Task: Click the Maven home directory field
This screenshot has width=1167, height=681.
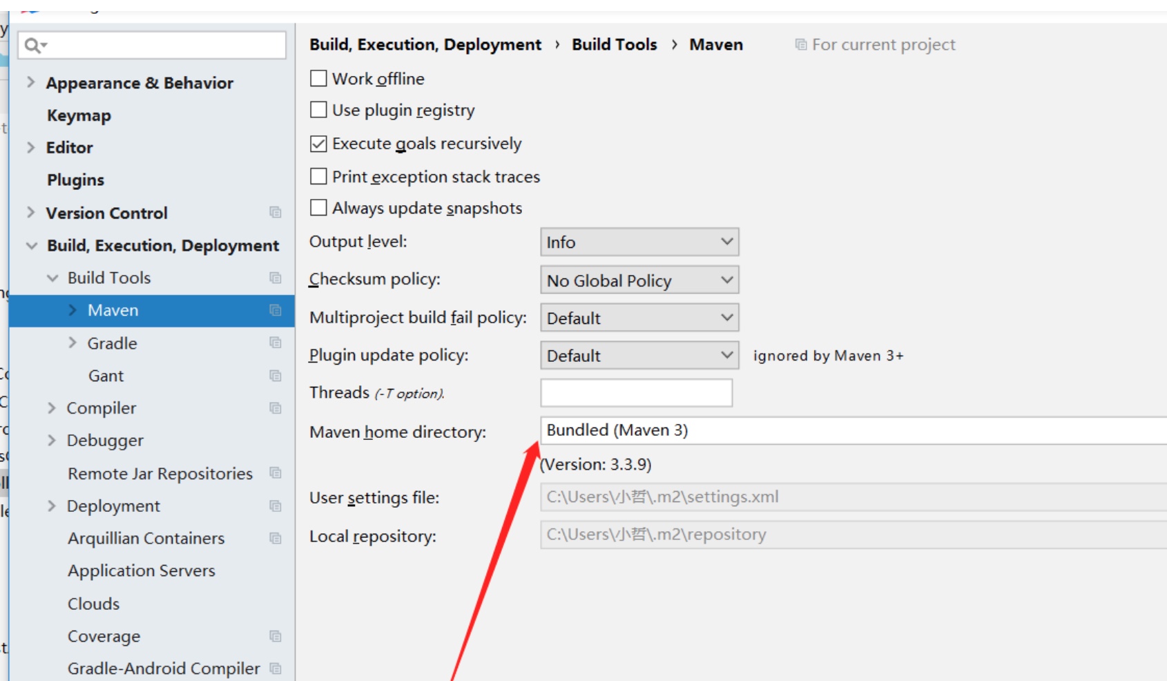Action: pyautogui.click(x=849, y=430)
